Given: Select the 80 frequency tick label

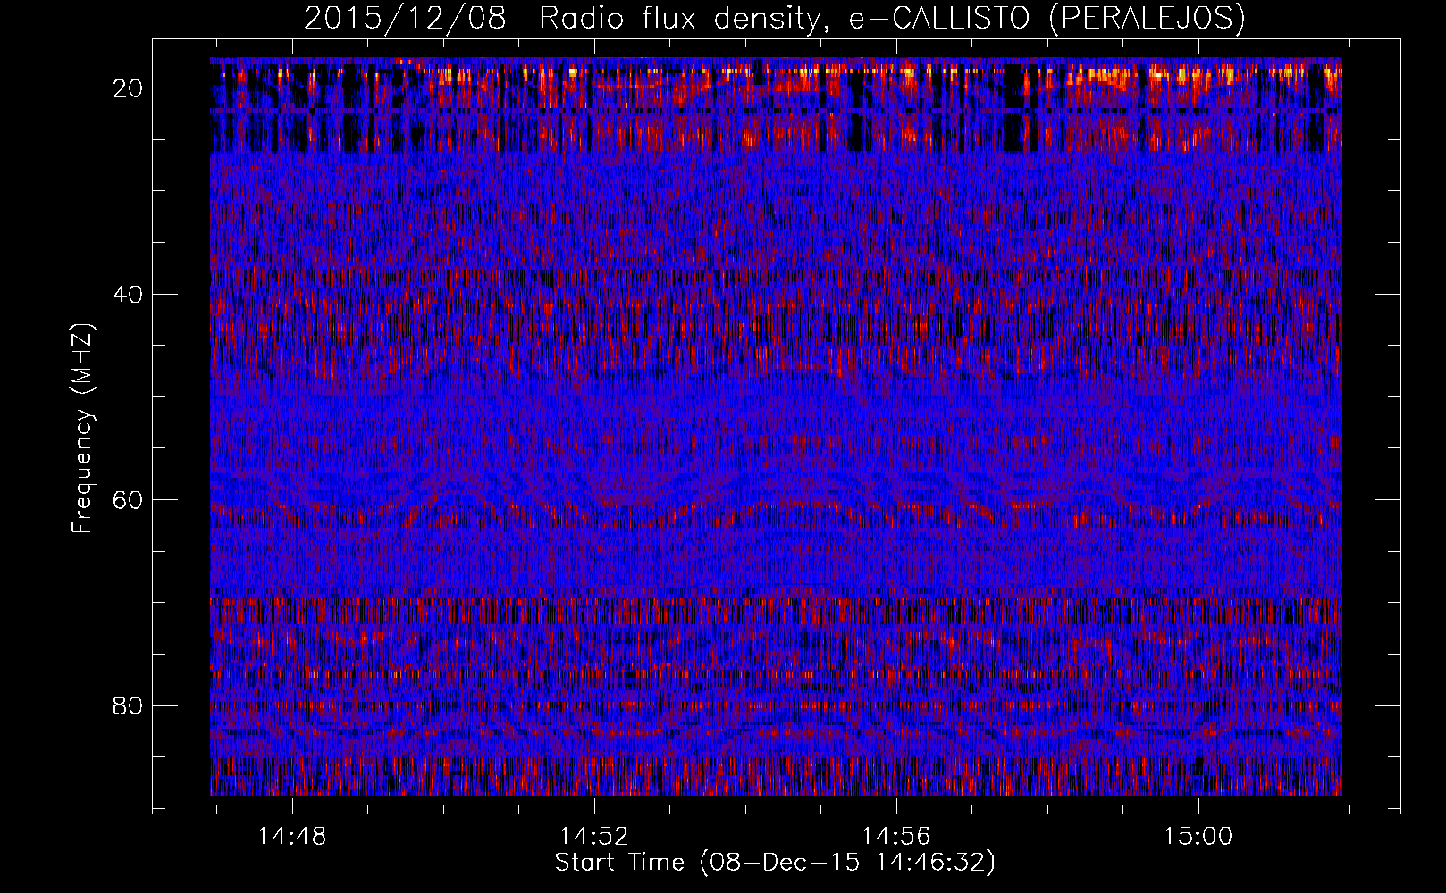Looking at the screenshot, I should (129, 705).
